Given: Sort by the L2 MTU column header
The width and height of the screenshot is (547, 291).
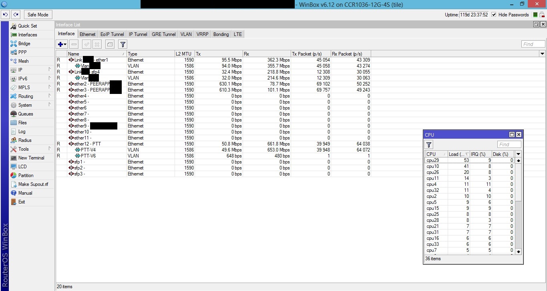Looking at the screenshot, I should (185, 54).
